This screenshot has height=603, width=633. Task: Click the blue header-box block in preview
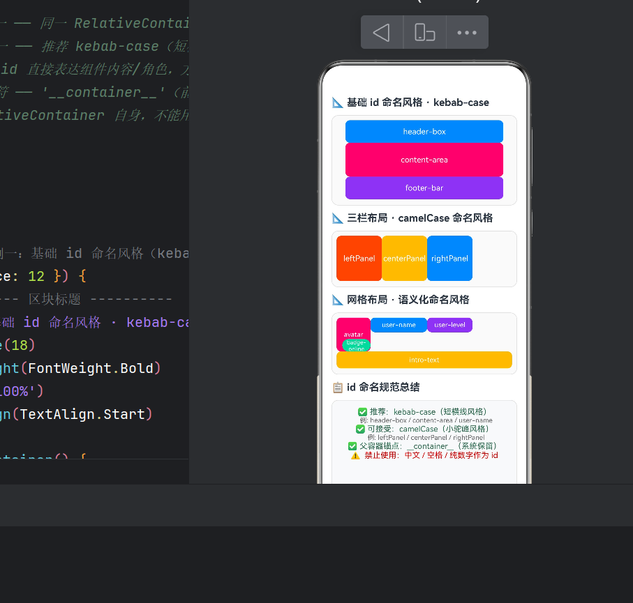424,132
